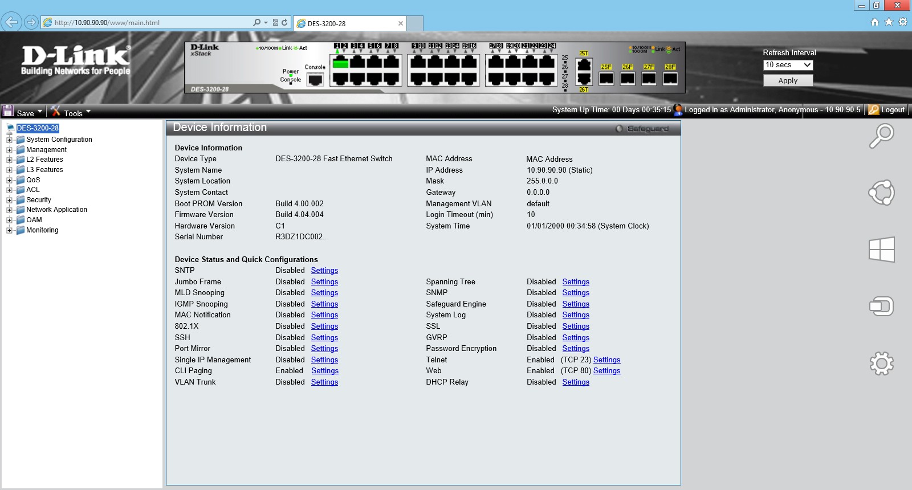Open Telnet Settings link
This screenshot has height=490, width=912.
(x=606, y=360)
